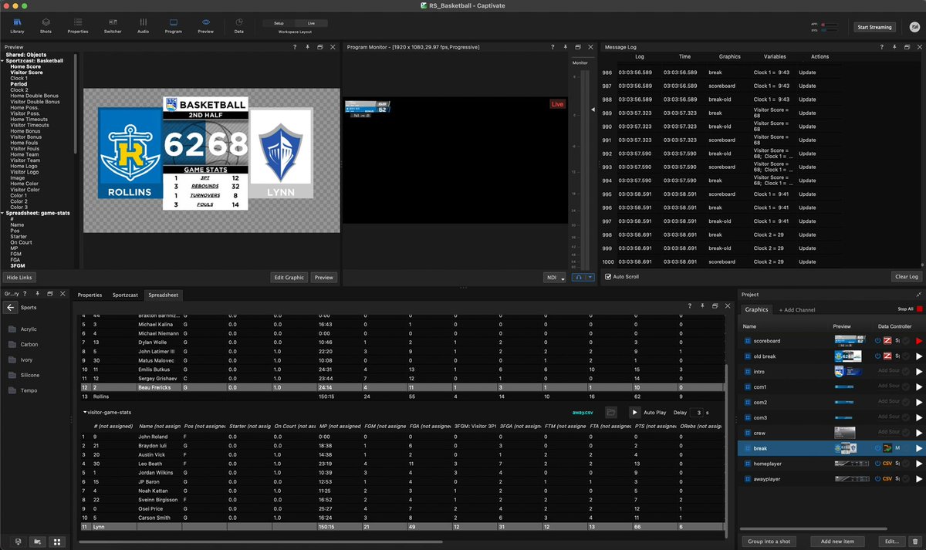Delete selected project item with trash icon
The image size is (926, 550).
914,541
